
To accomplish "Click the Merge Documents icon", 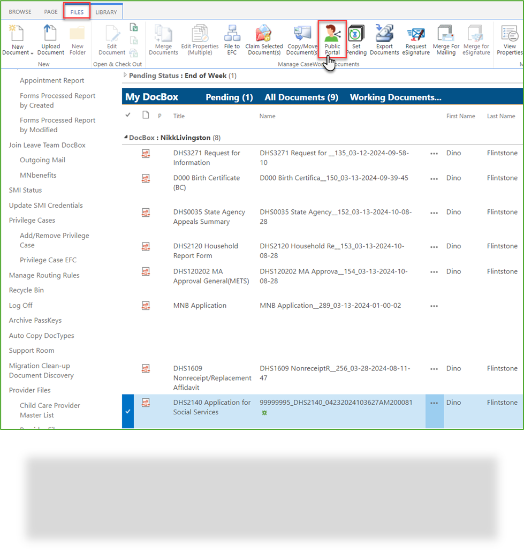I will click(163, 39).
